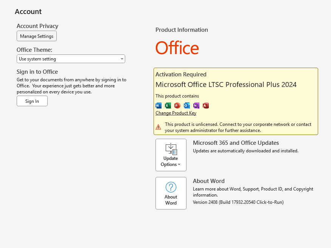Expand the Update Options dropdown label
Screen dimensions: 331x248
[x=171, y=164]
